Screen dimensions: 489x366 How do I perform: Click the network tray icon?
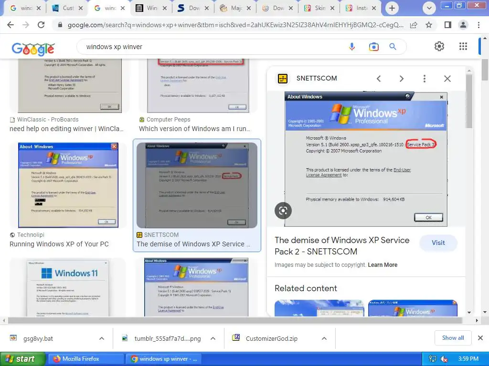tap(433, 359)
